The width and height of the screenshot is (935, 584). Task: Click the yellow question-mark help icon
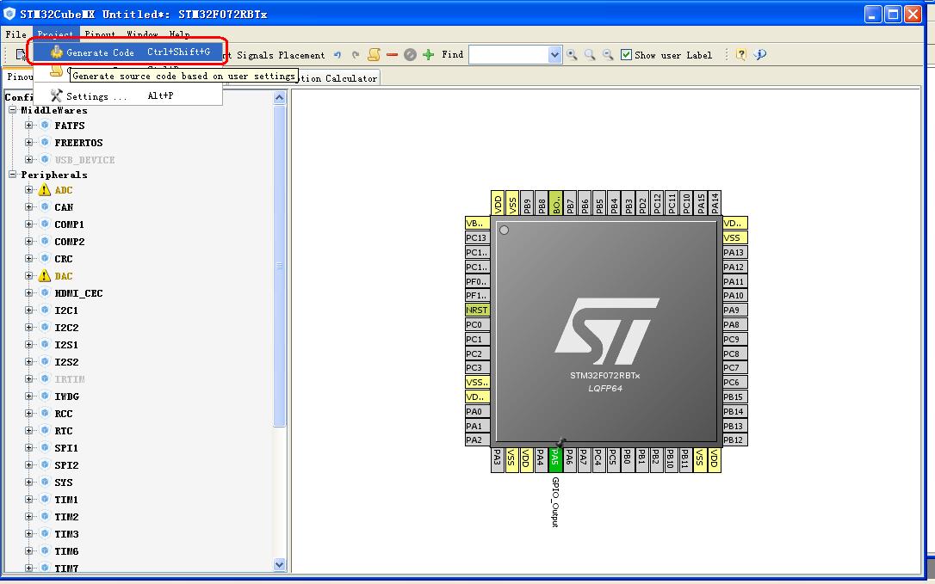(740, 55)
